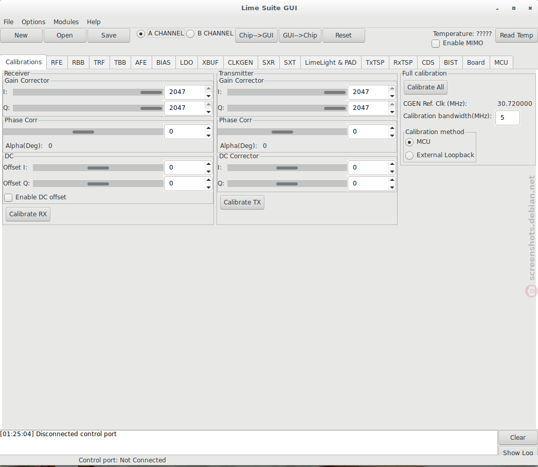Click the Receiver Gain Corrector Q slider
The width and height of the screenshot is (538, 467).
pyautogui.click(x=87, y=108)
